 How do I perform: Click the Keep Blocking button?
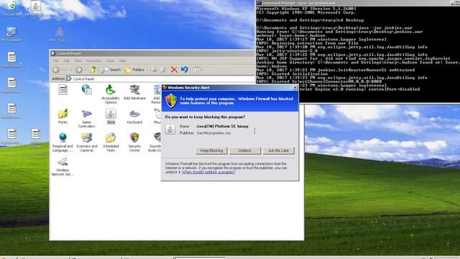211,150
